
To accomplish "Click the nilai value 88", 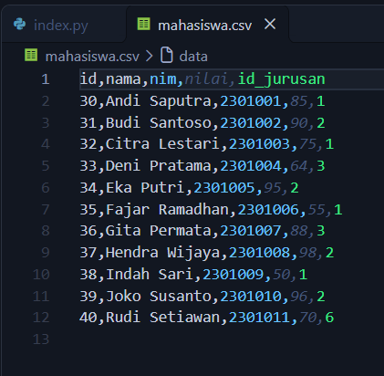I will (x=299, y=231).
